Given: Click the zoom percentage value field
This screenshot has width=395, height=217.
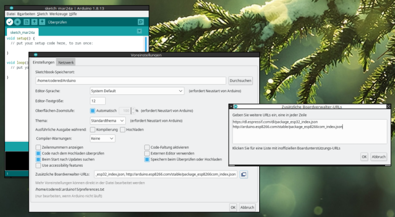Looking at the screenshot, I should 125,111.
